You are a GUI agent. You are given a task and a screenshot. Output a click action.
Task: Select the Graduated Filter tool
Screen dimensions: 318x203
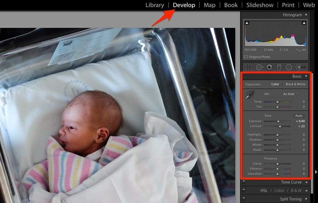(x=279, y=67)
